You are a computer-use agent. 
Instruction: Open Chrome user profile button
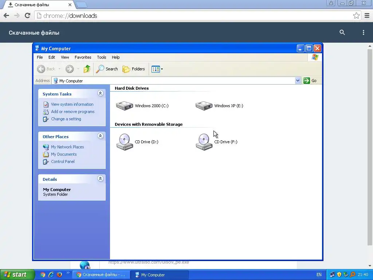[x=331, y=3]
